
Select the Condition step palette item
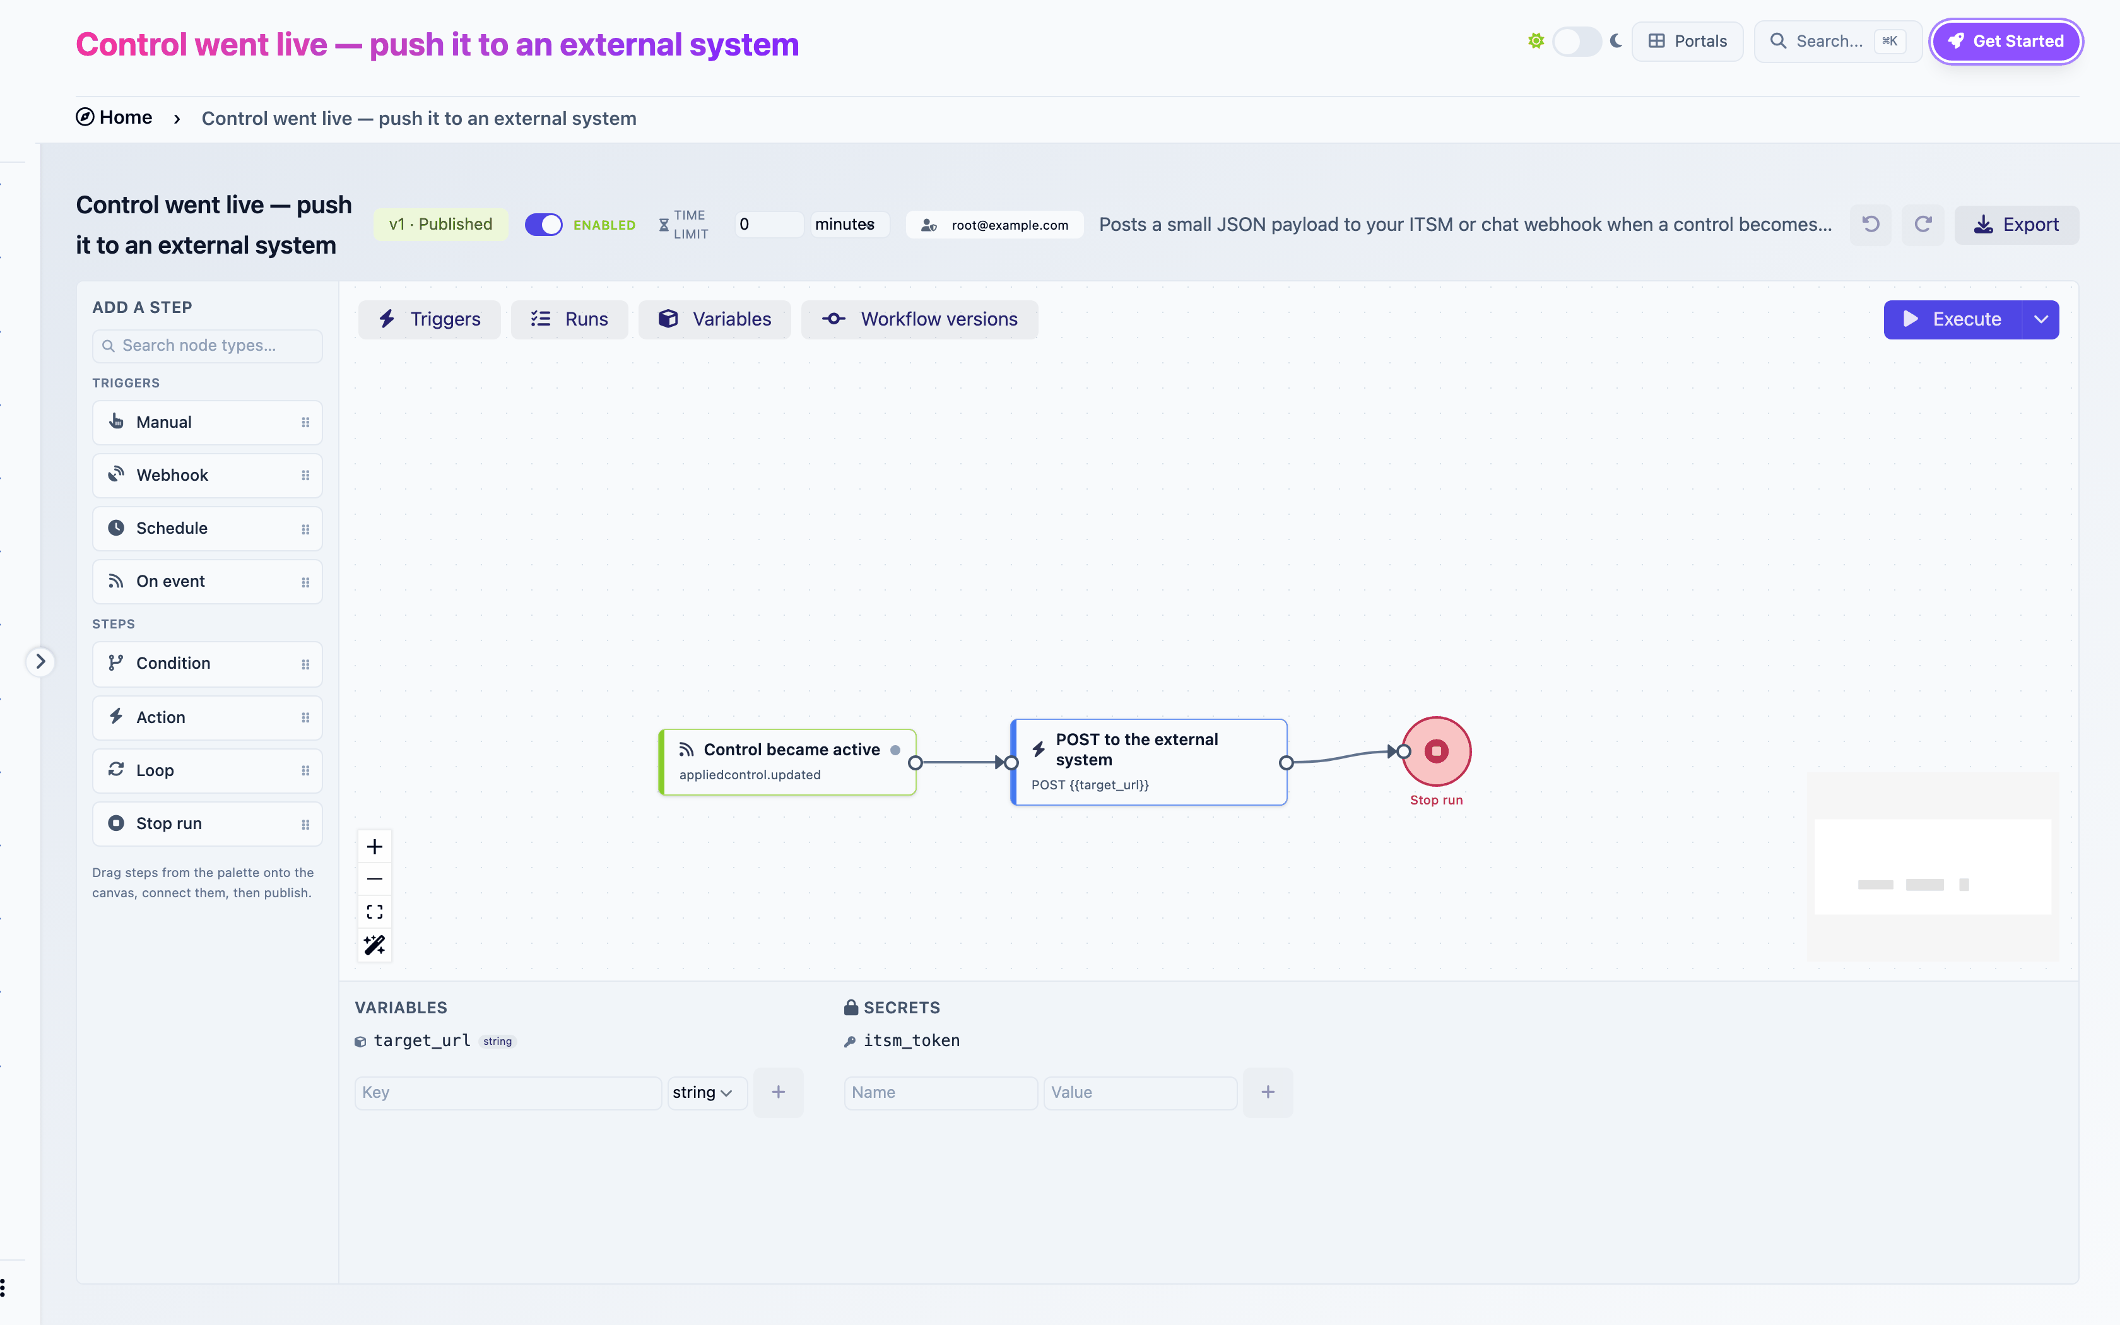click(208, 664)
